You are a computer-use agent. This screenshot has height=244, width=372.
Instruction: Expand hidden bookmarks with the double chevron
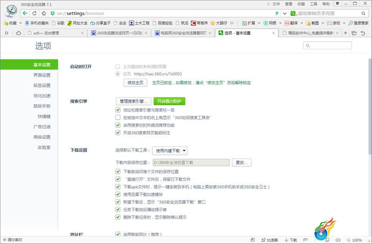click(232, 23)
